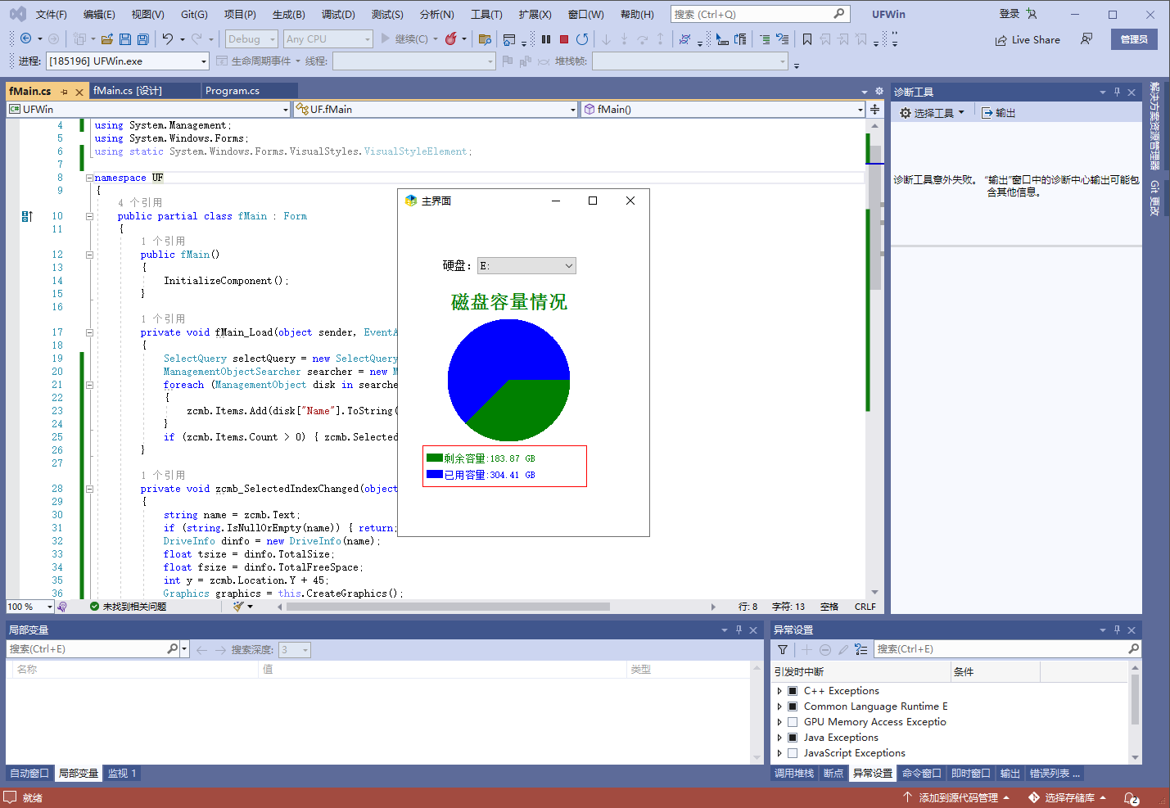
Task: Pin the fMain.cs tab
Action: click(x=65, y=92)
